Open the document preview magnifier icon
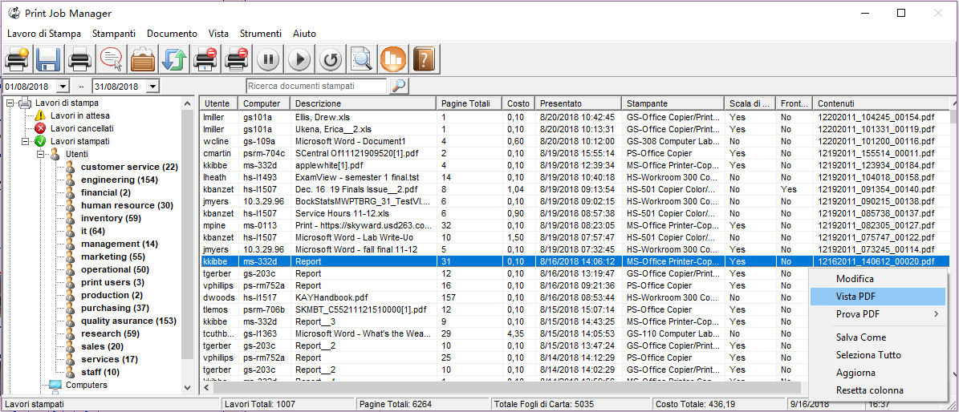The height and width of the screenshot is (412, 959). click(362, 60)
